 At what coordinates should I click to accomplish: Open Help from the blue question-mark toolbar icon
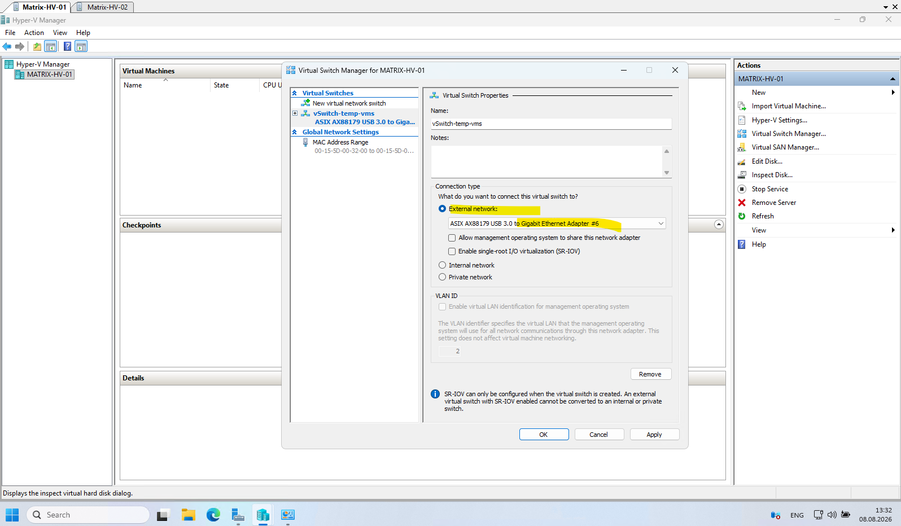tap(68, 46)
